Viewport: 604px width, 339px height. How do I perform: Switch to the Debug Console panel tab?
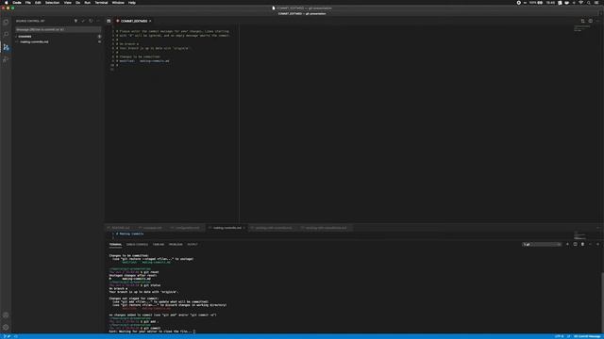[x=137, y=245]
